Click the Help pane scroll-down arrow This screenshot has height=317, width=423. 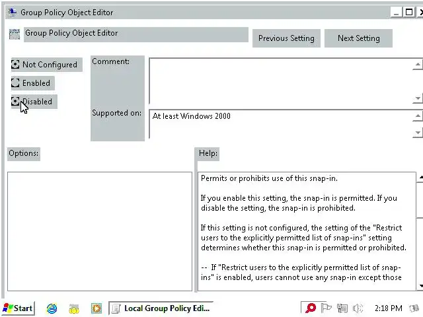[x=420, y=286]
